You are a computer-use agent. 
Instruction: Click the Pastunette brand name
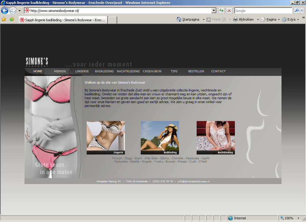coord(121,162)
